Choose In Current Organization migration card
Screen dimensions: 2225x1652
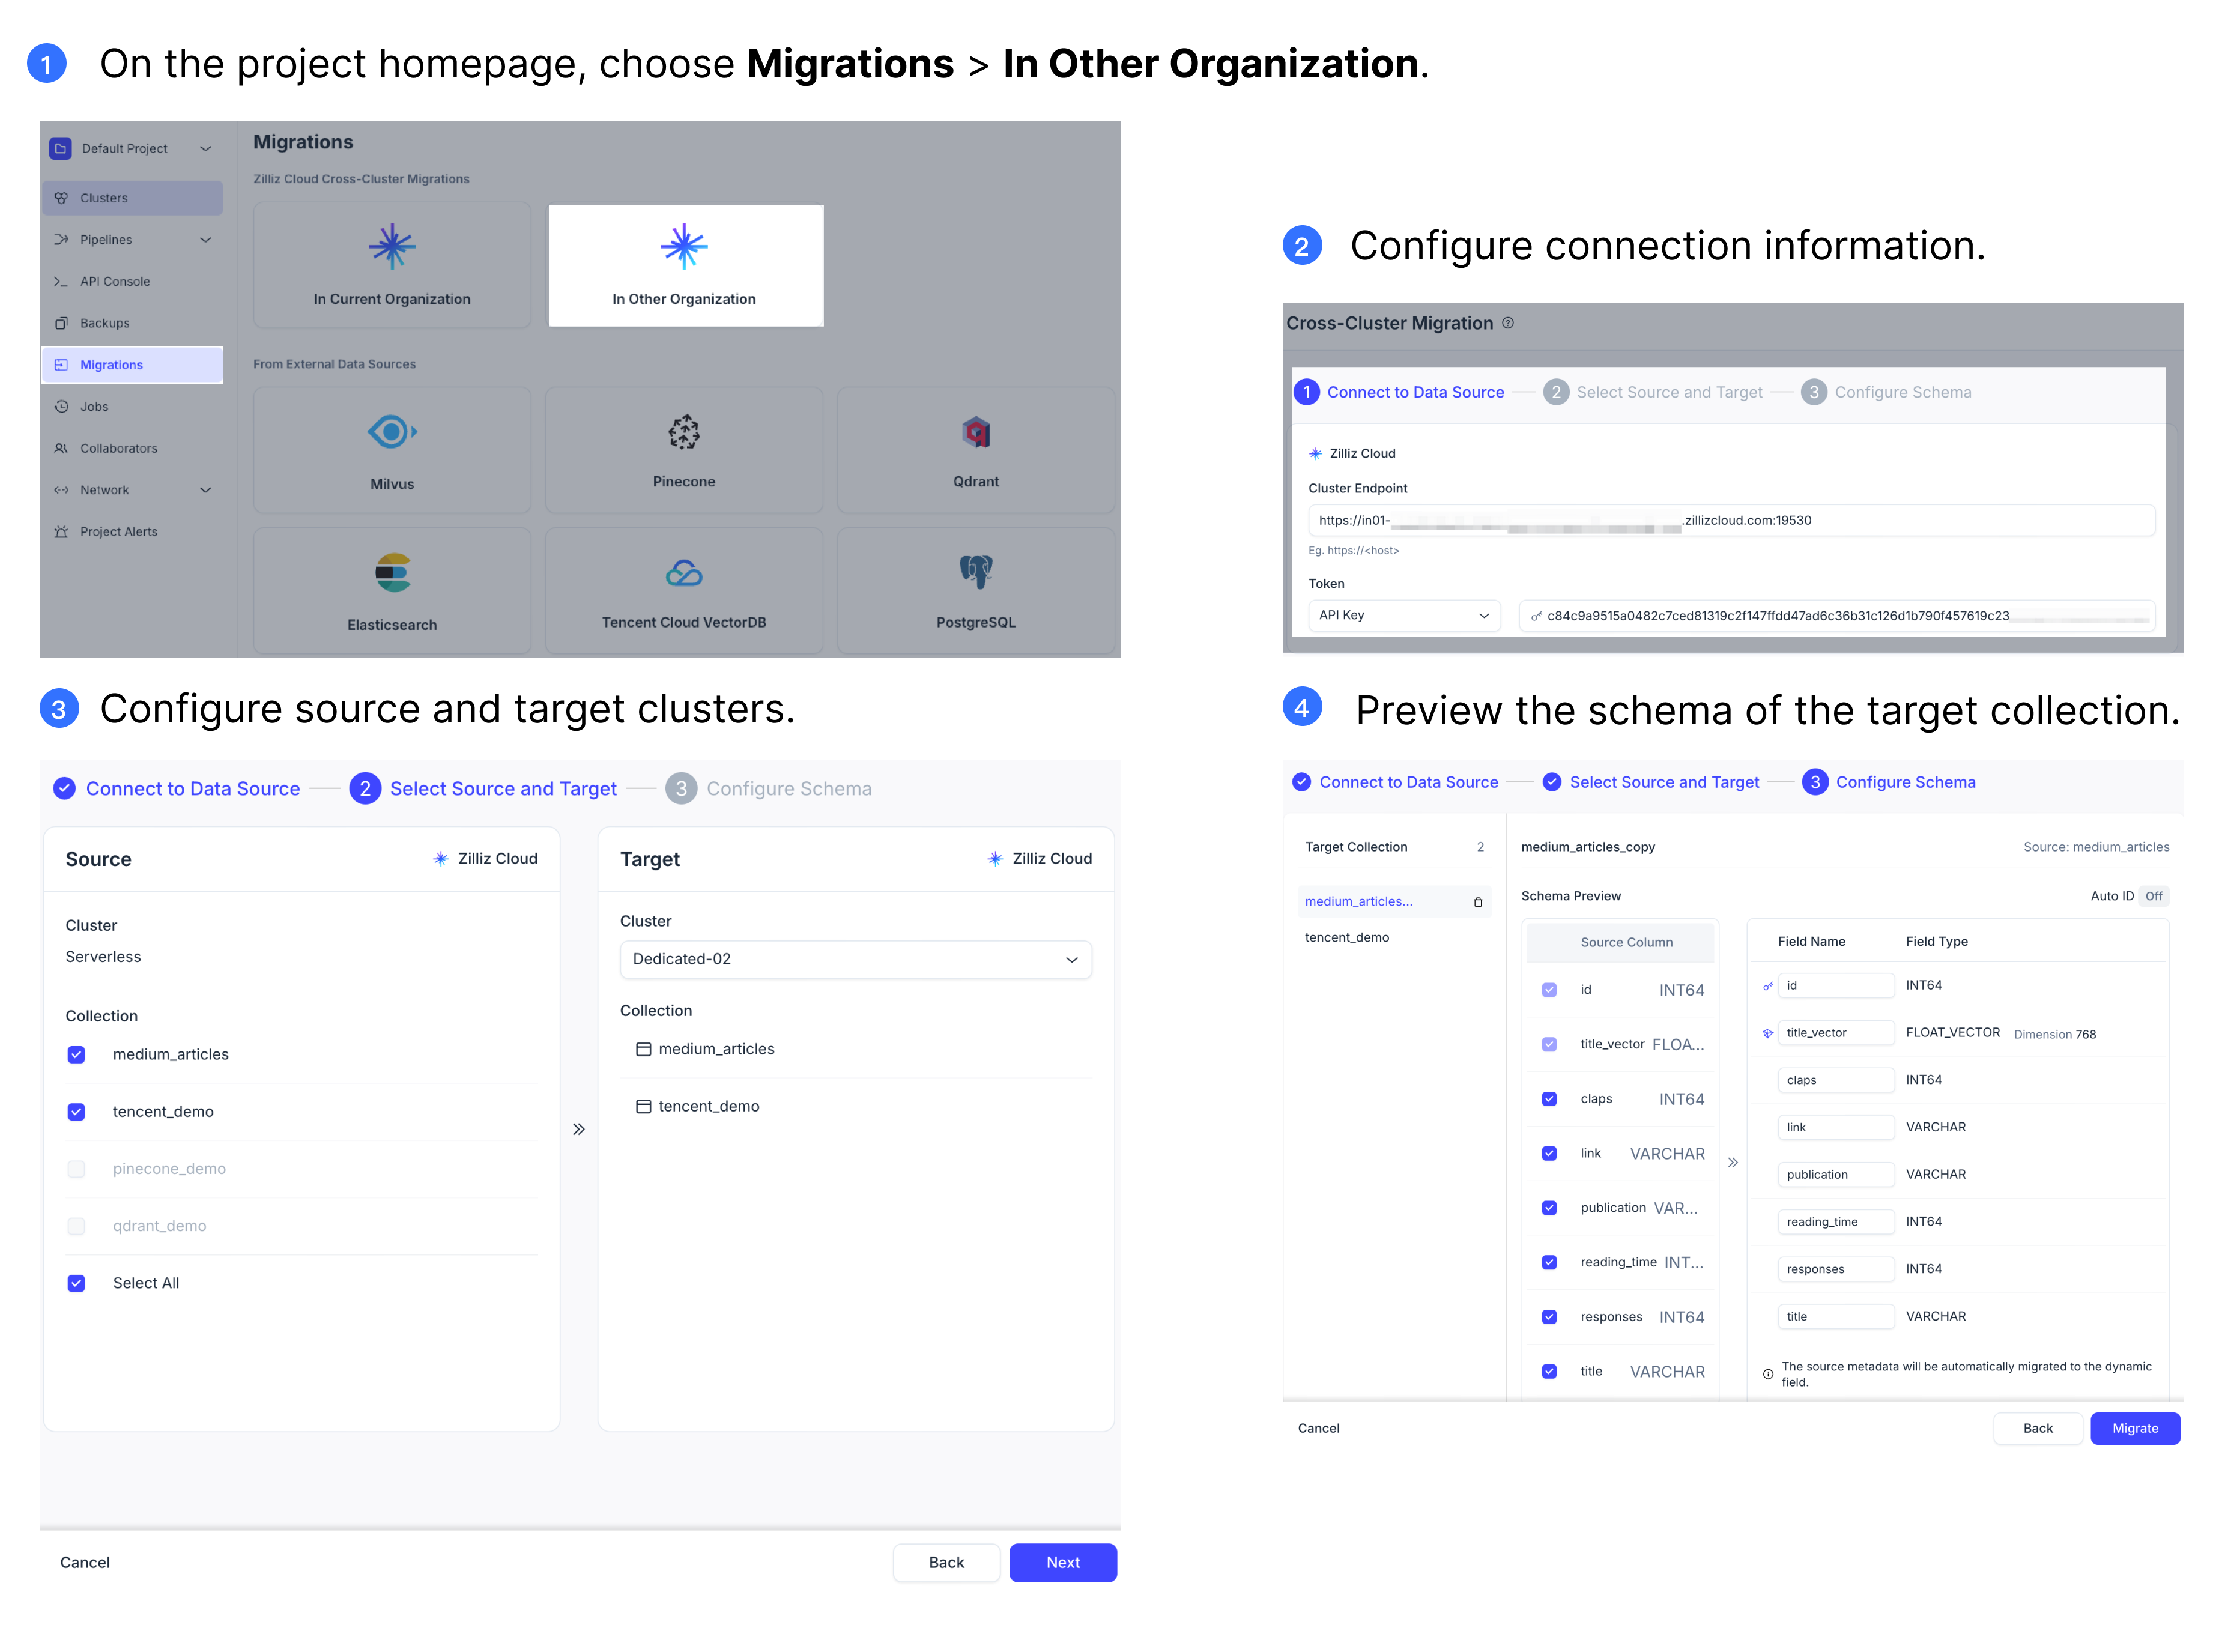click(x=392, y=266)
